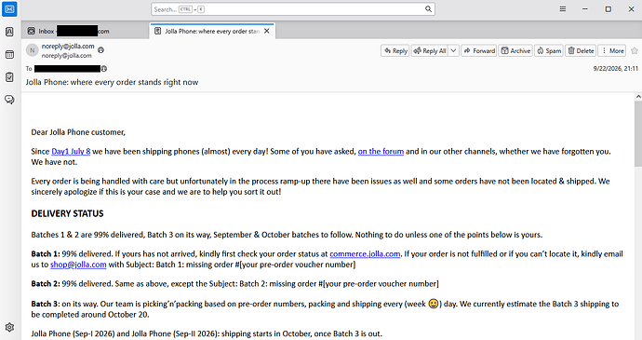Click the DELIVERY STATUS heading
Screen dimensions: 642x340
67,213
